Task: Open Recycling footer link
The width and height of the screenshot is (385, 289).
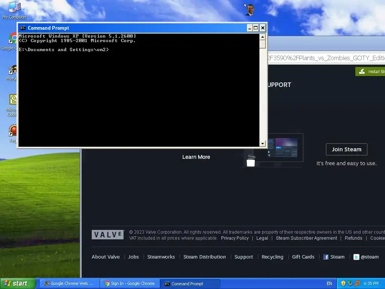Action: 272,257
